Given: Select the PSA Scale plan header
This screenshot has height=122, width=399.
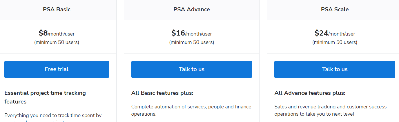Looking at the screenshot, I should coord(335,9).
